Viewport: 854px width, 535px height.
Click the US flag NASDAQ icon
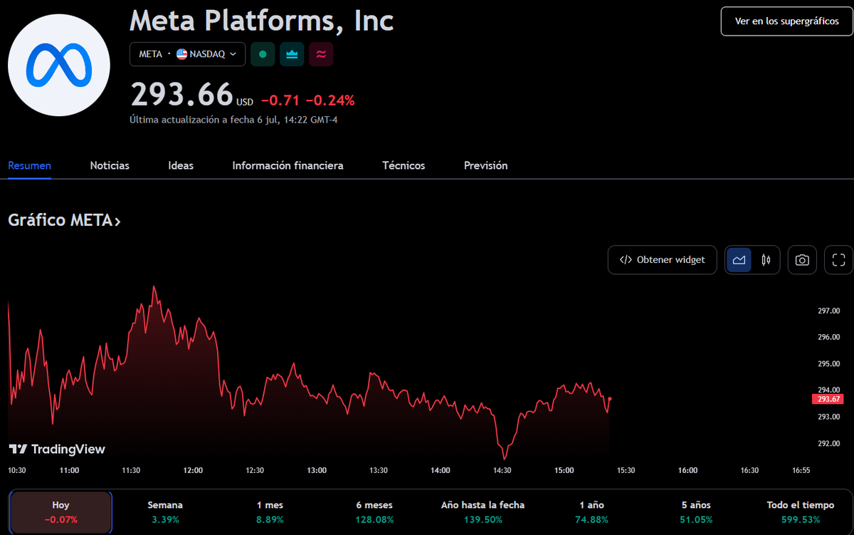pyautogui.click(x=181, y=54)
